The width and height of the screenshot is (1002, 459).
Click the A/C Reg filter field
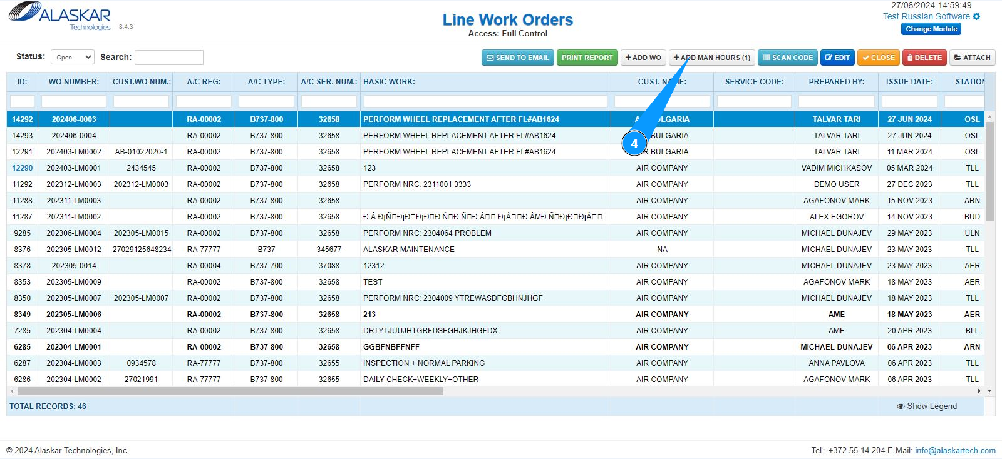click(204, 101)
